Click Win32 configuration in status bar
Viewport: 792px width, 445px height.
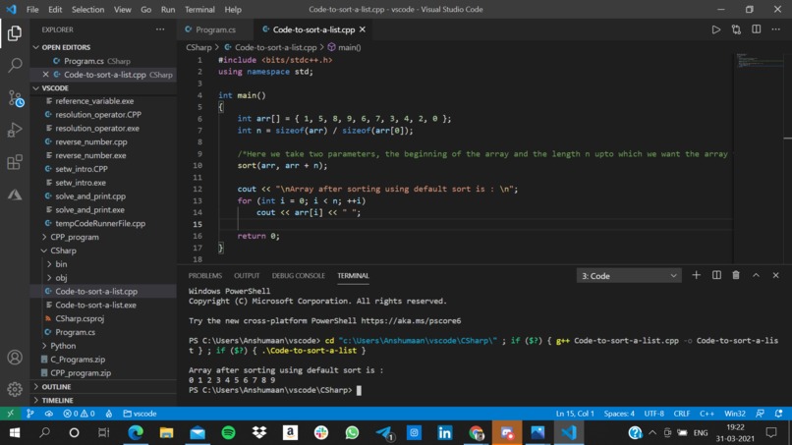click(734, 414)
